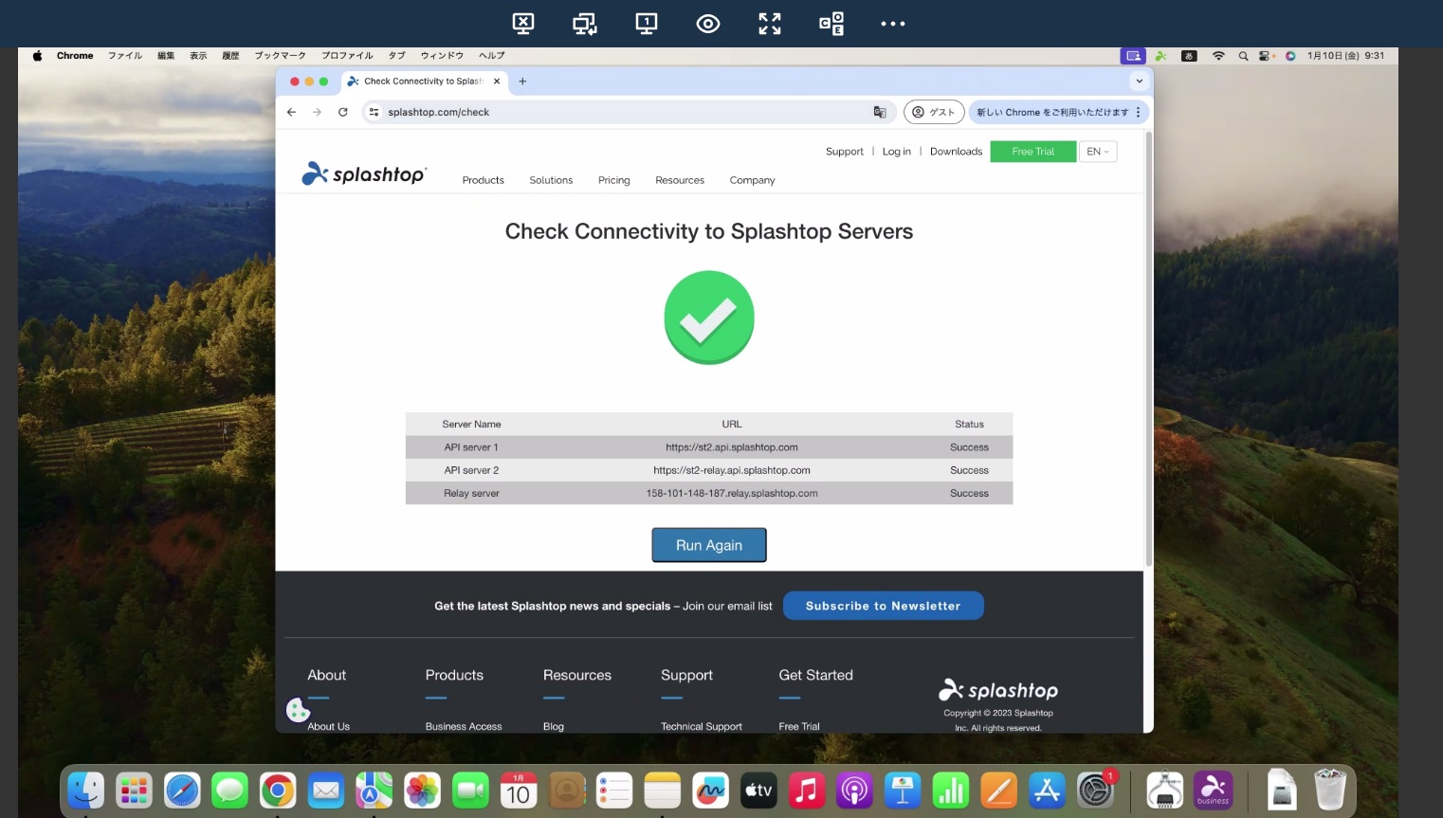Open System Settings from the dock
1443x818 pixels.
point(1095,790)
